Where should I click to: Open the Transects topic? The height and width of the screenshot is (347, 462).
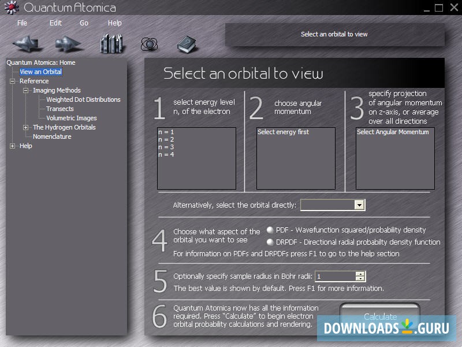60,109
